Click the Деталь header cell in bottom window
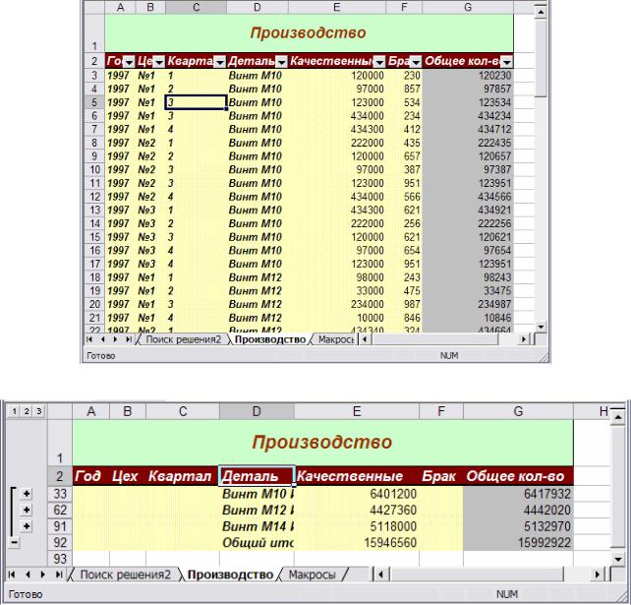The width and height of the screenshot is (631, 605). tap(257, 476)
